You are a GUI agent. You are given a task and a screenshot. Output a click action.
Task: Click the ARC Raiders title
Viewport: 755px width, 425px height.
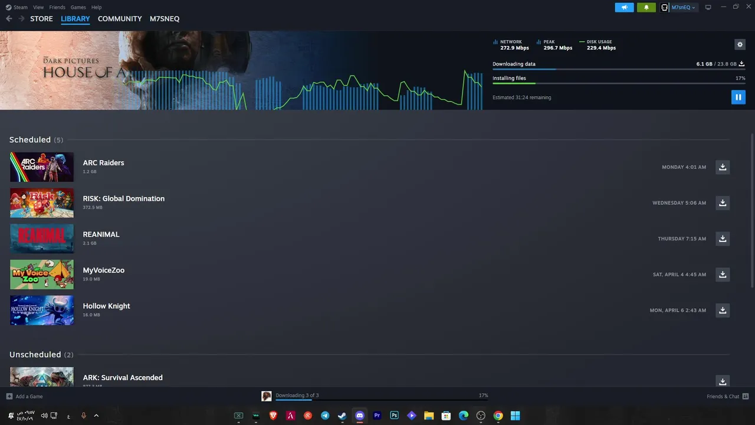coord(103,163)
